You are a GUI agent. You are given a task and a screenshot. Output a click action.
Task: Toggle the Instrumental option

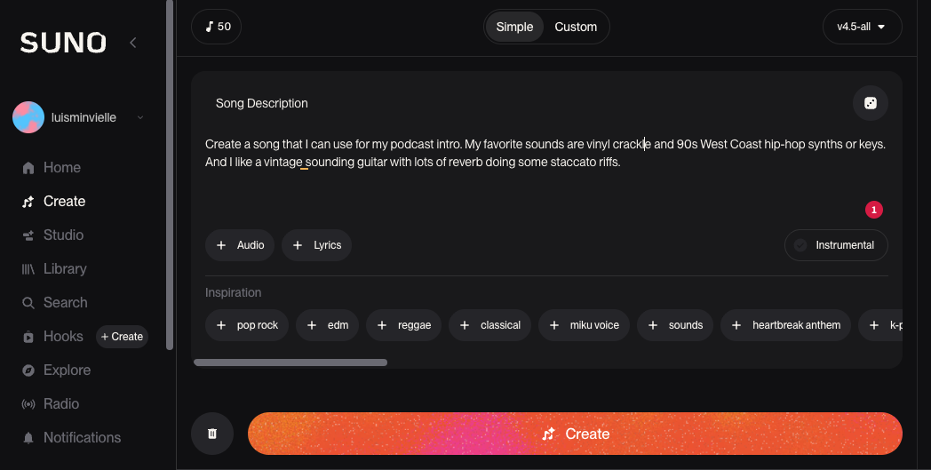(836, 245)
